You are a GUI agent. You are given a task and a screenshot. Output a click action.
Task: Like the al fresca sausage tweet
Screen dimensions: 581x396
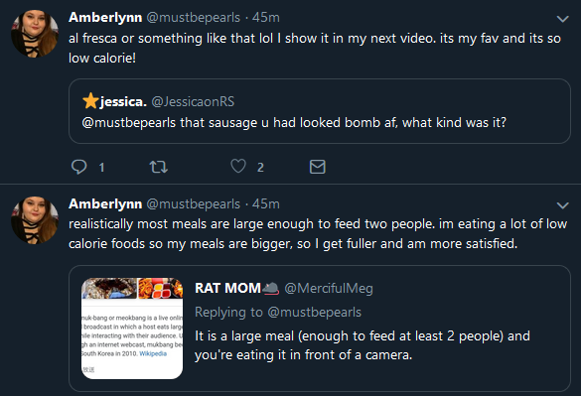238,167
